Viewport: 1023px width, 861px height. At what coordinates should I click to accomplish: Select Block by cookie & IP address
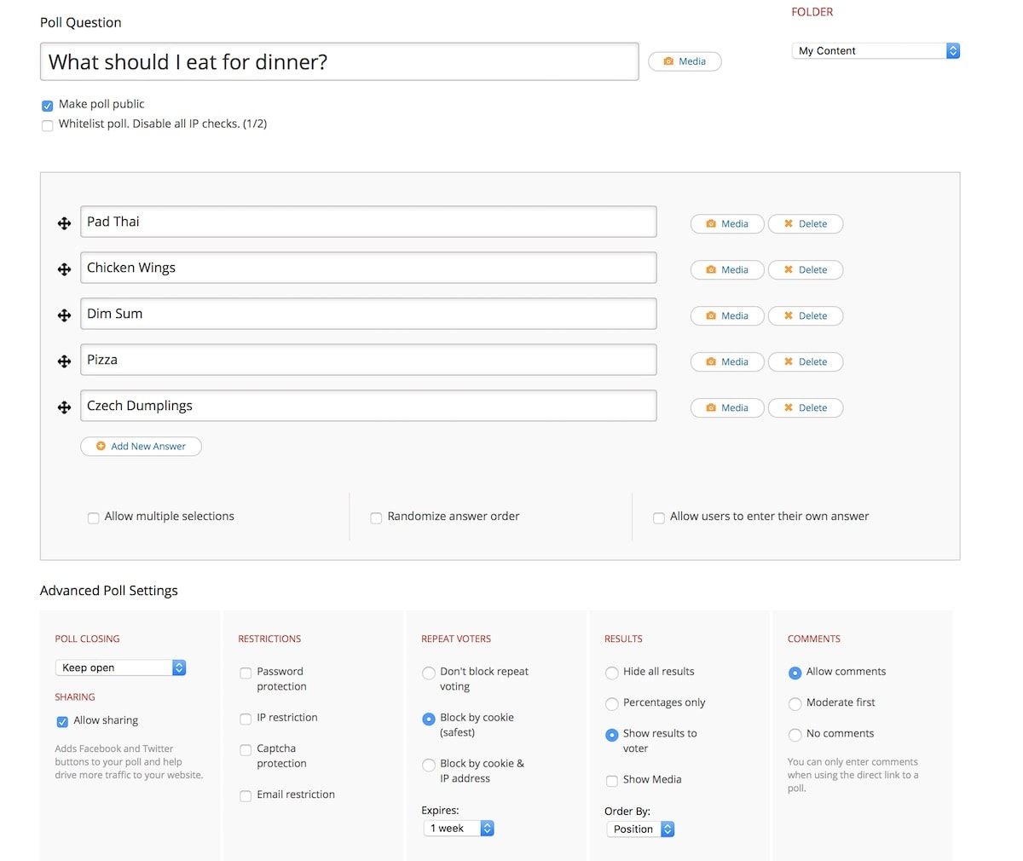click(429, 765)
